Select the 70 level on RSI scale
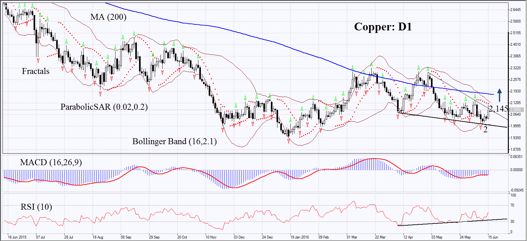Screen dimensions: 527x241 click(x=512, y=205)
